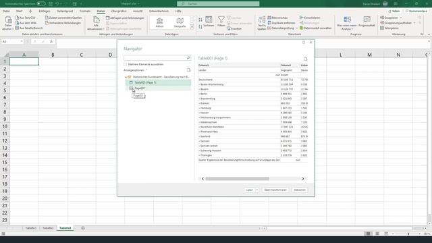Click Text in Spalten icon

pos(261,23)
